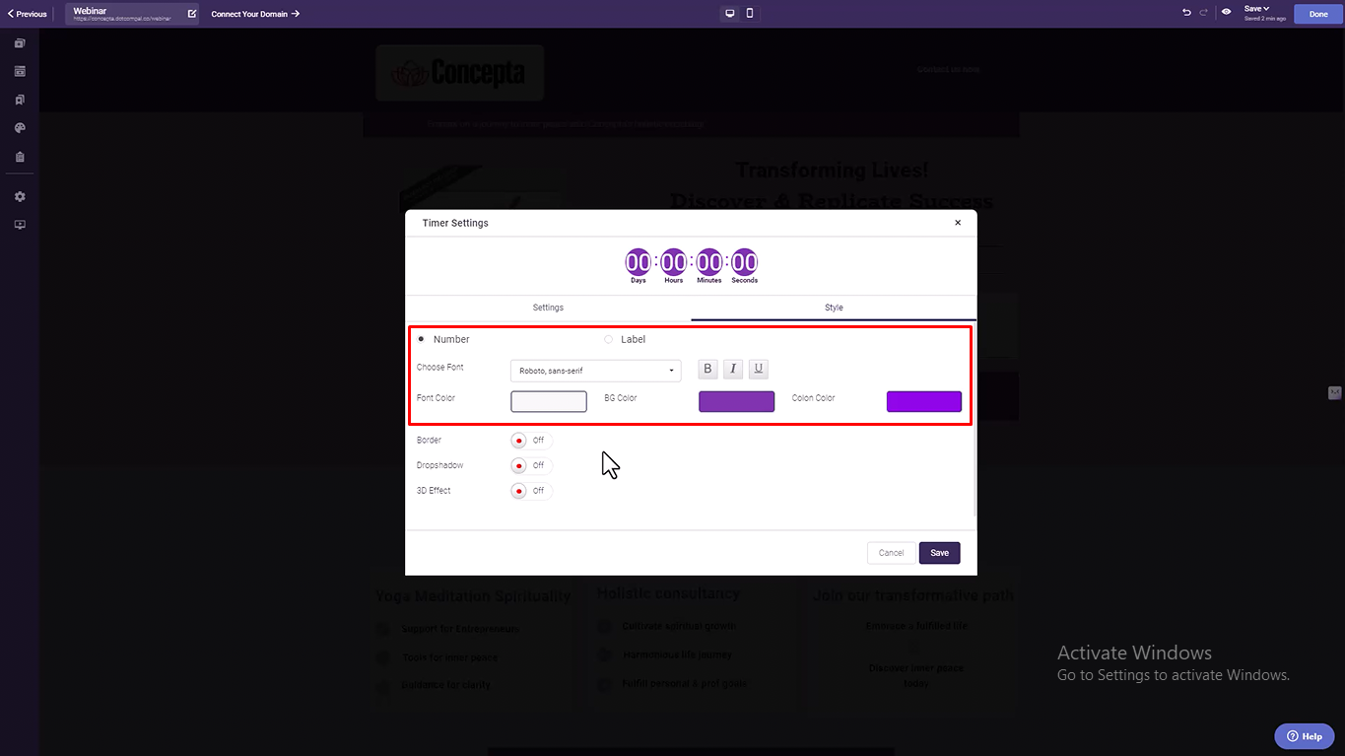
Task: Enable the Dropshadow toggle
Action: [531, 465]
